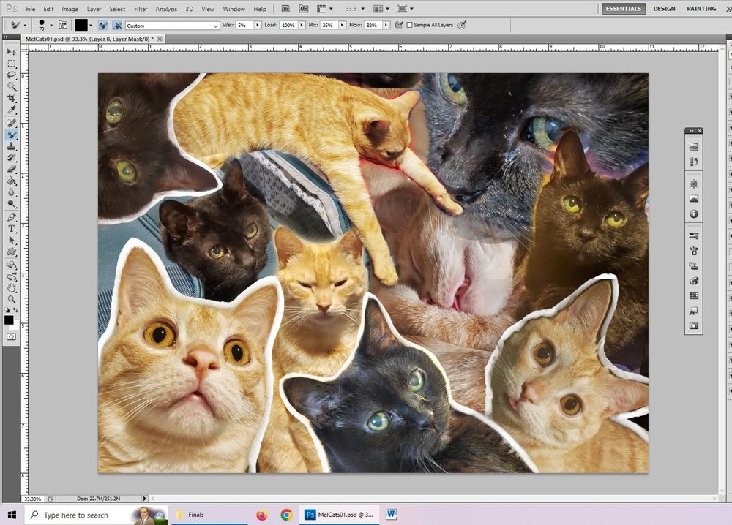
Task: Open the Brush Presets panel icon
Action: (x=694, y=236)
